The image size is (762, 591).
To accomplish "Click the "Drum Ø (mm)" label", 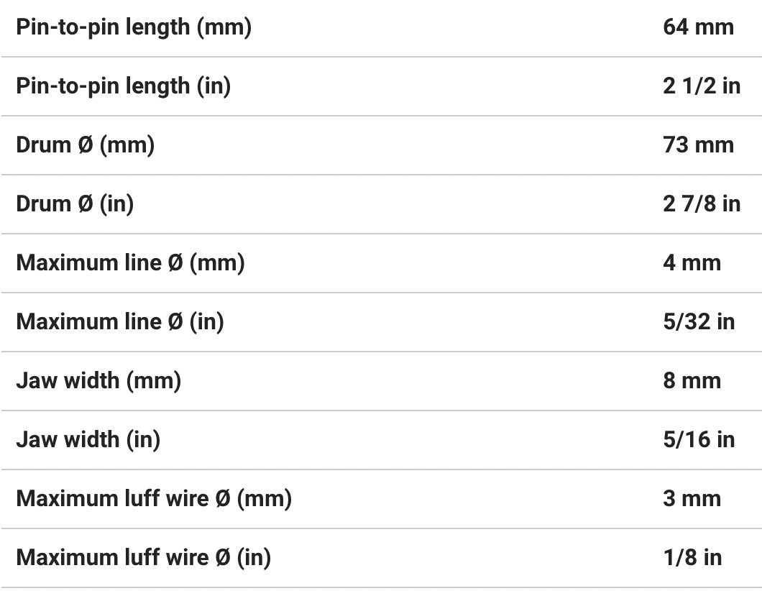I will tap(85, 145).
